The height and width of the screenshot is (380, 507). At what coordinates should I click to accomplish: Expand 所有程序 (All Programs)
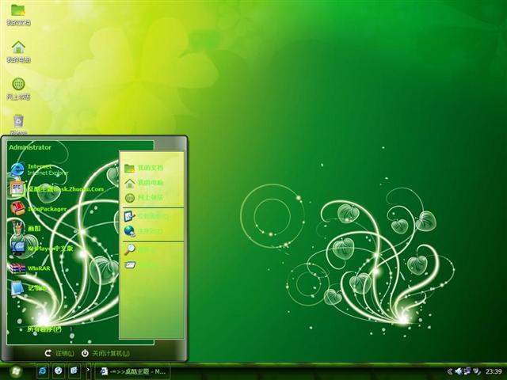pos(44,329)
